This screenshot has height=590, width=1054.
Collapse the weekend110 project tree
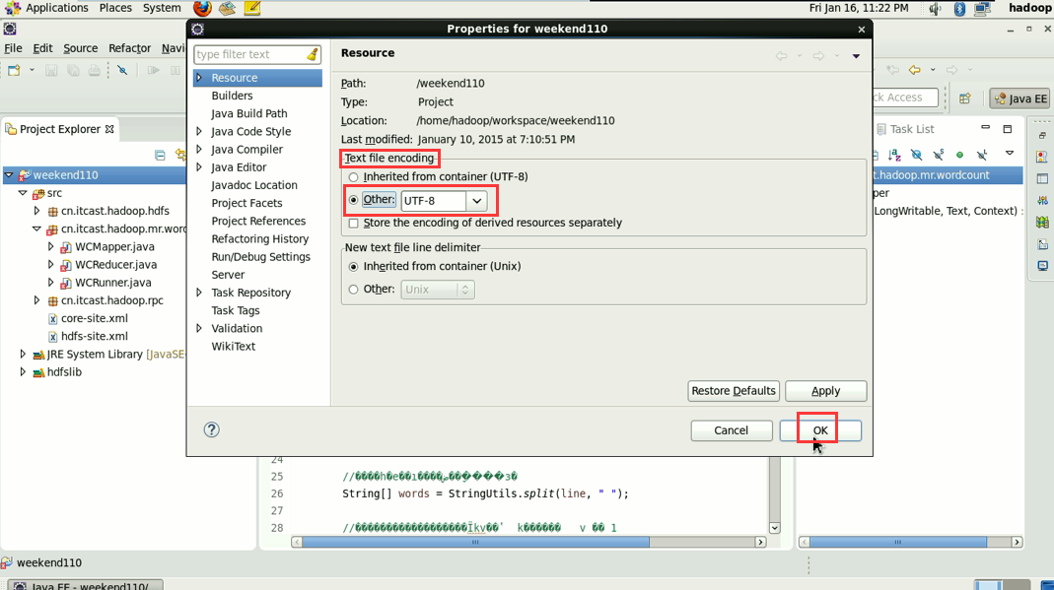pyautogui.click(x=9, y=174)
